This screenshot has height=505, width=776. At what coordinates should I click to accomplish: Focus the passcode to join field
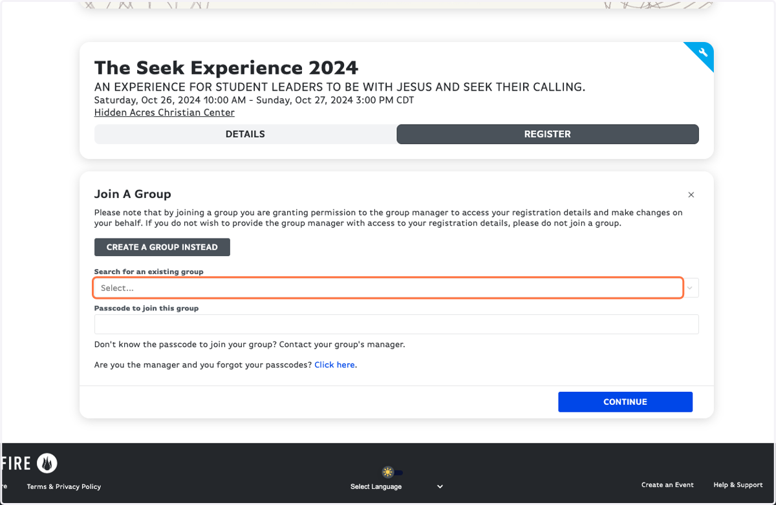(x=396, y=324)
